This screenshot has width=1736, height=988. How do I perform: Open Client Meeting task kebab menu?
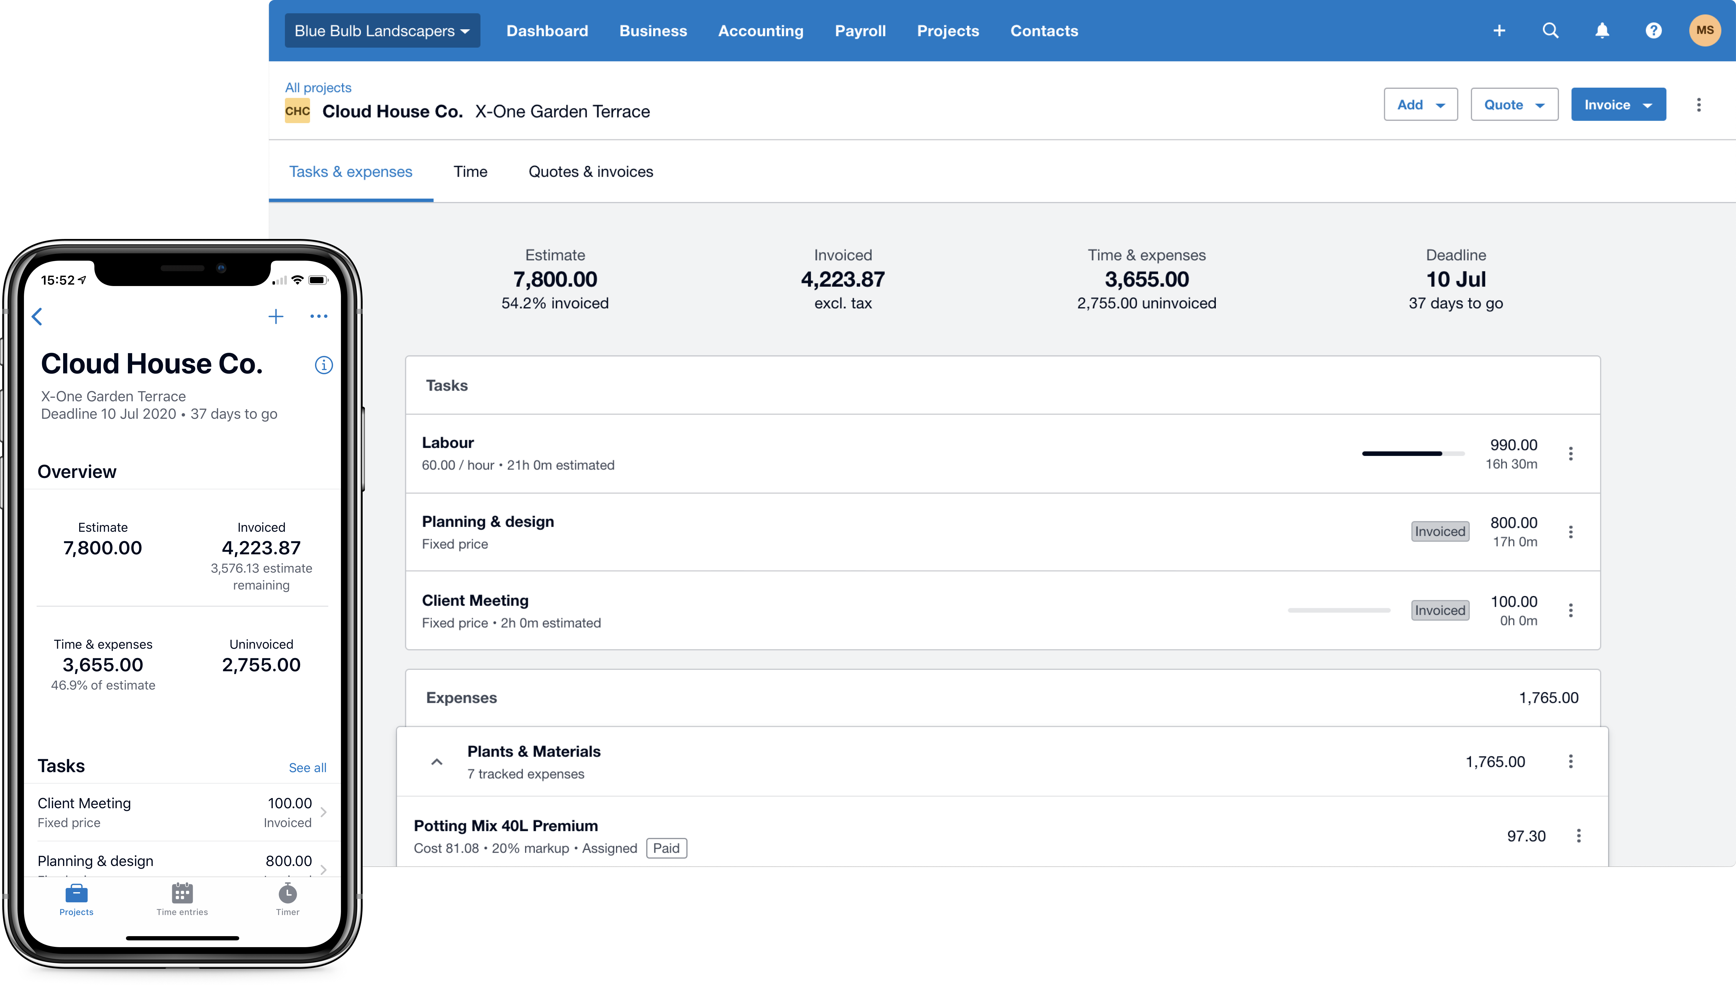(x=1571, y=610)
